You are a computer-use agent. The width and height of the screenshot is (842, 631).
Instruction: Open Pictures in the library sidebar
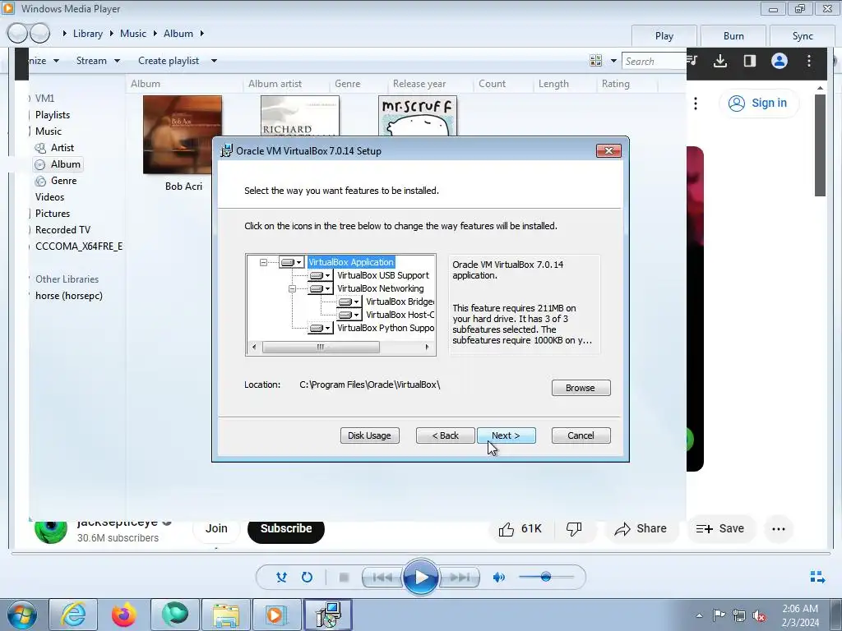point(53,214)
